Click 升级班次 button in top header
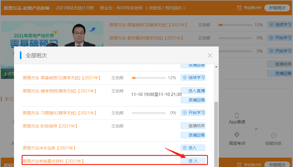 click(x=277, y=8)
